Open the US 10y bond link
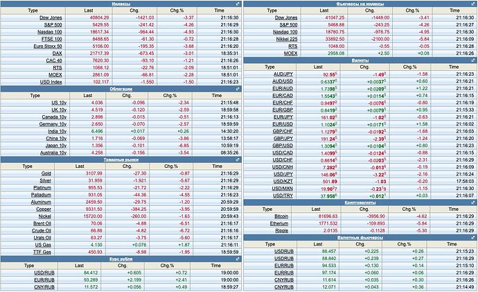Screen dimensions: 478x292 (59, 103)
